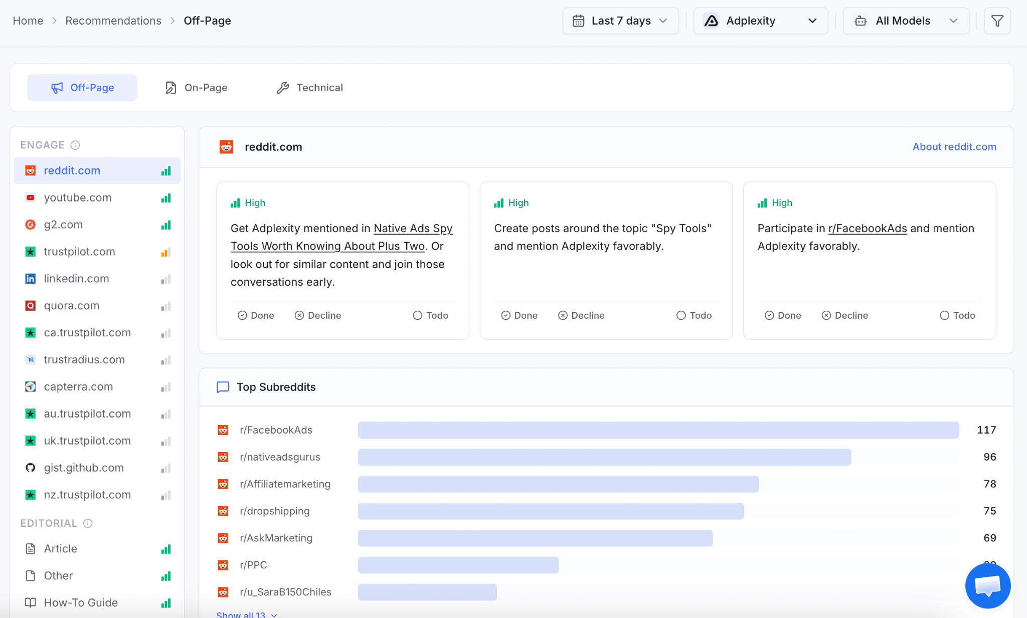Set r/FacebookAds participation card to Todo
Image resolution: width=1027 pixels, height=618 pixels.
(957, 315)
